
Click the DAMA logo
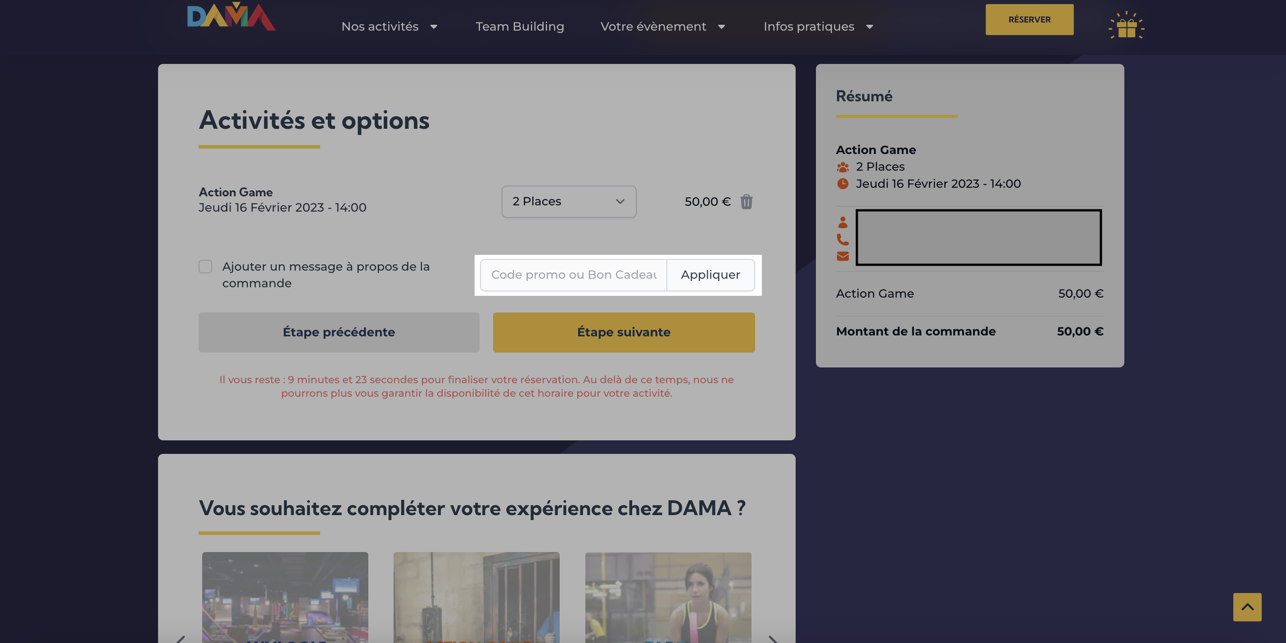coord(231,17)
